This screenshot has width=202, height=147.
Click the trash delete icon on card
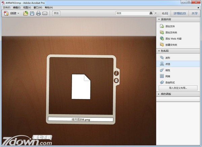point(116,80)
